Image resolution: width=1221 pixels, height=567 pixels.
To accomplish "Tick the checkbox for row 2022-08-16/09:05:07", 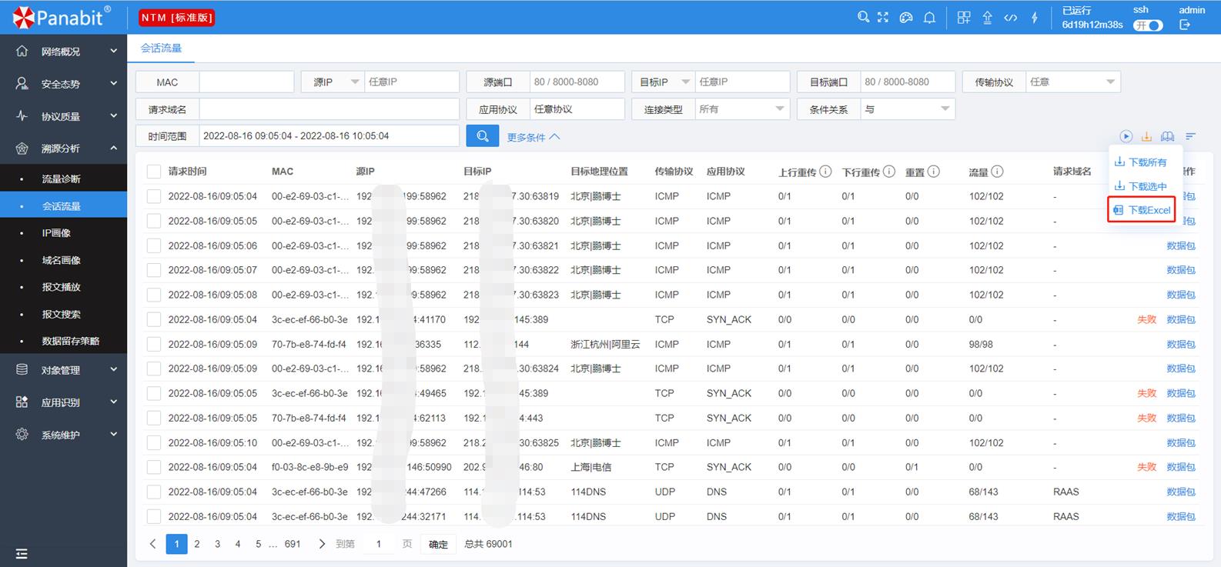I will (154, 270).
